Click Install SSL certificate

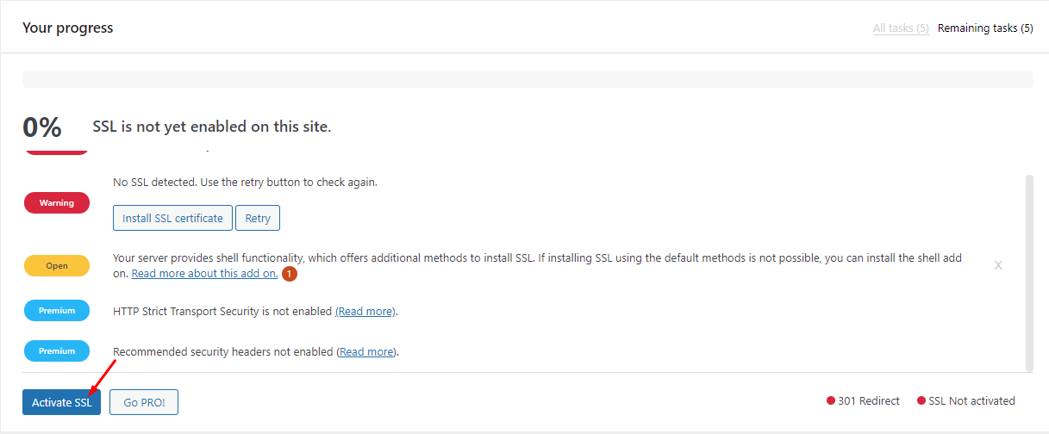[172, 219]
